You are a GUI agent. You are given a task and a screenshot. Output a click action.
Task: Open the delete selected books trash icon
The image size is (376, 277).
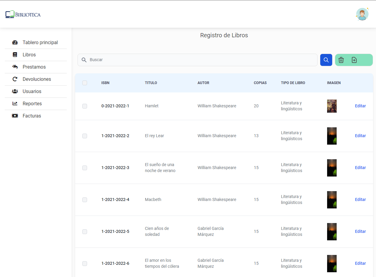[341, 60]
